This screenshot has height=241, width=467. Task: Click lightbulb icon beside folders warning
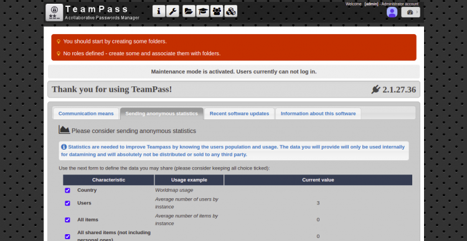pos(59,42)
